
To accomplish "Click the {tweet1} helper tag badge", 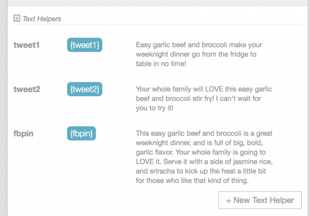I will point(85,45).
